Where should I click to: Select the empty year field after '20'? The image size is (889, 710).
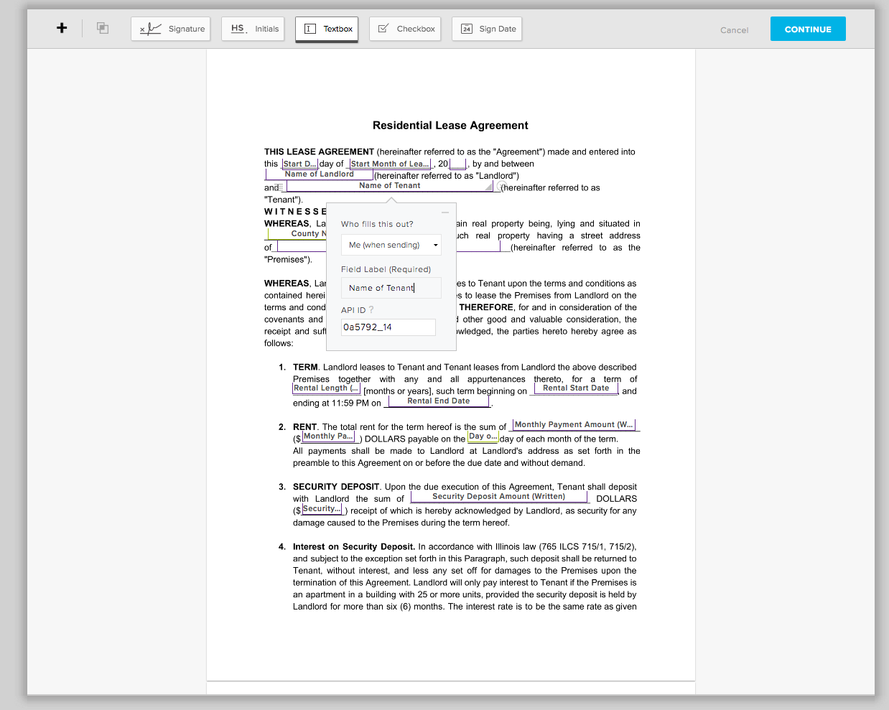coord(458,164)
